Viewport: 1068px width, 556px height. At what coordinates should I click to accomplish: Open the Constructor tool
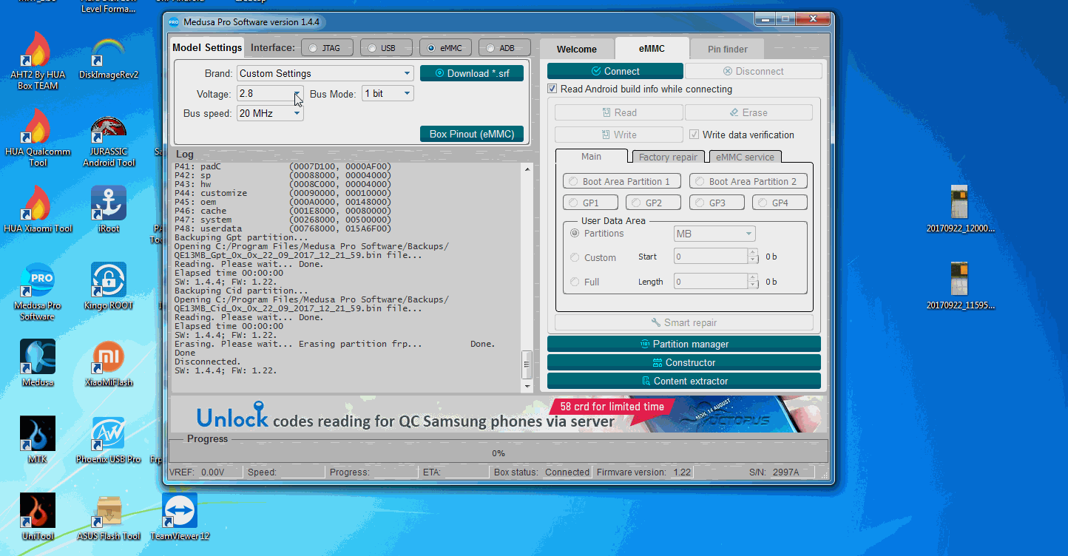[684, 362]
